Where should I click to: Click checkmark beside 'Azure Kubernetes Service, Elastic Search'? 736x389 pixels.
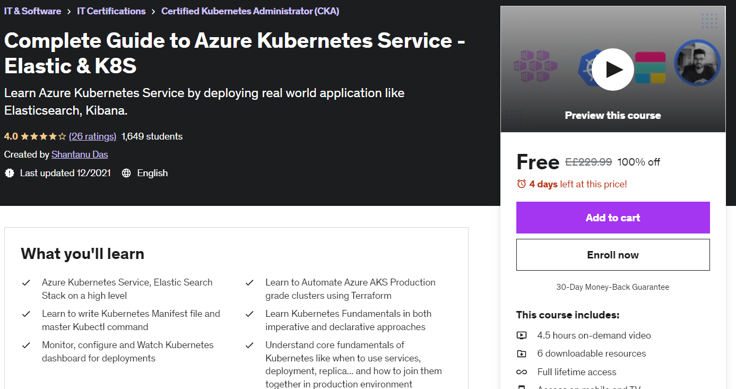(26, 282)
